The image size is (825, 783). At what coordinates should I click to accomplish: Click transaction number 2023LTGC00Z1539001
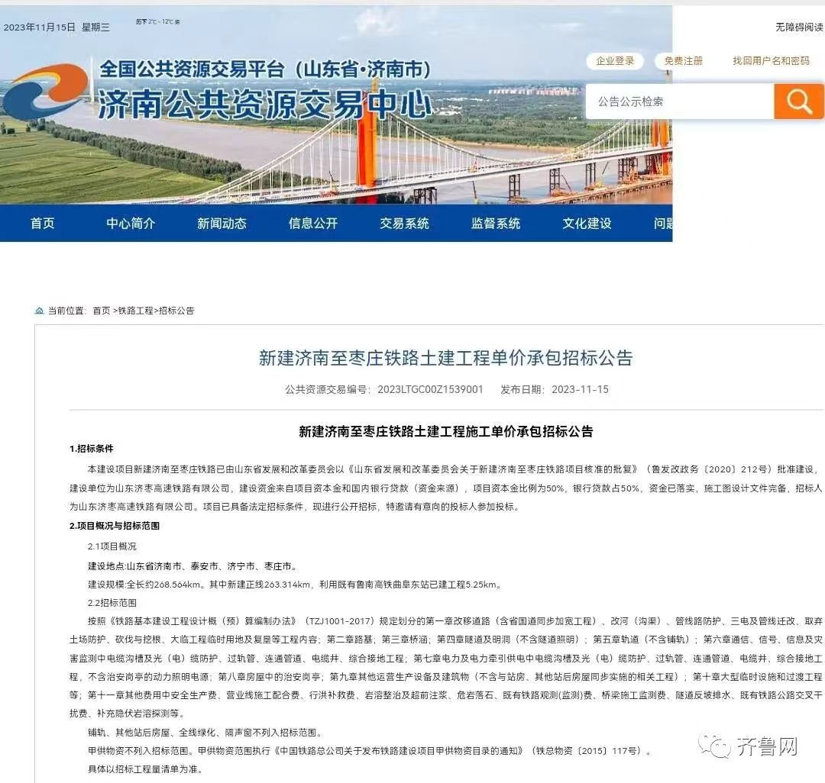pyautogui.click(x=430, y=389)
